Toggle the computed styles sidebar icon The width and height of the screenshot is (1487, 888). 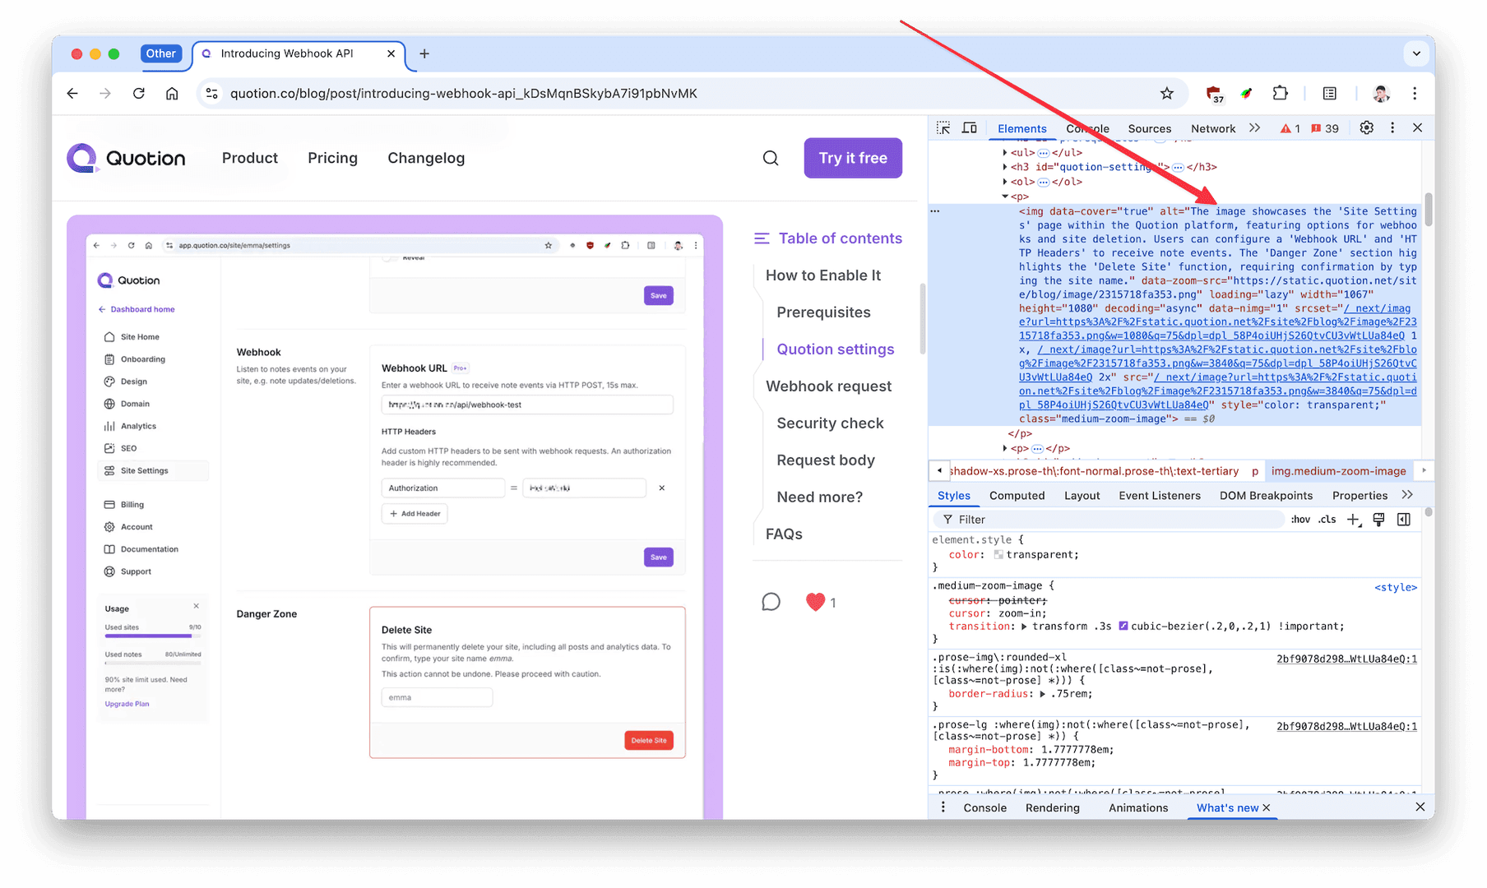coord(1404,520)
